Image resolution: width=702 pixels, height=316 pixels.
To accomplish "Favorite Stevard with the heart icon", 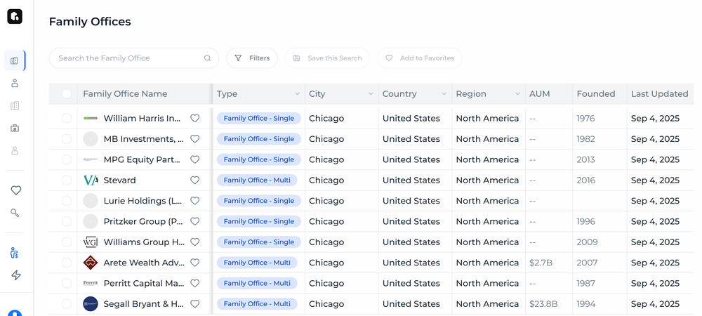I will point(195,180).
